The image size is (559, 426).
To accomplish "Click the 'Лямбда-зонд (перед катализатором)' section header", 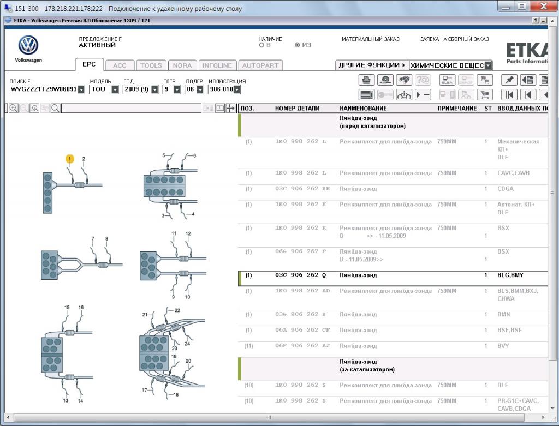I will pyautogui.click(x=393, y=125).
